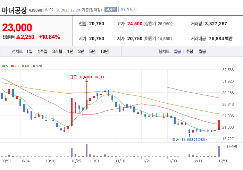Viewport: 243px width, 170px height.
Task: Click the calendar icon beside 2023.12.20
Action: click(x=58, y=10)
